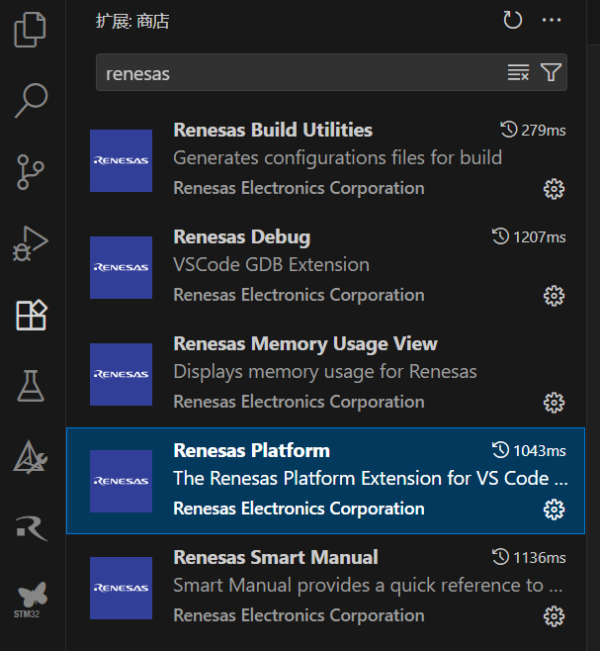Viewport: 600px width, 651px height.
Task: Click 'VSCode GDB Extension' description
Action: pos(272,264)
